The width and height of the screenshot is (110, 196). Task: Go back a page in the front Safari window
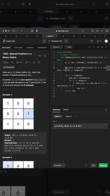pyautogui.click(x=21, y=31)
